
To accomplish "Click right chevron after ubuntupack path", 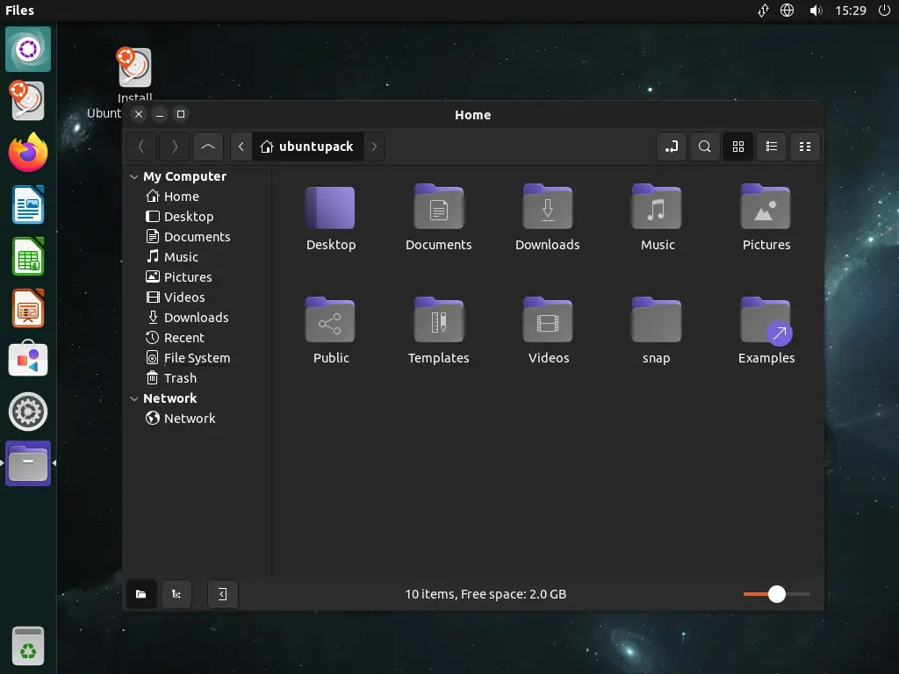I will (x=374, y=147).
